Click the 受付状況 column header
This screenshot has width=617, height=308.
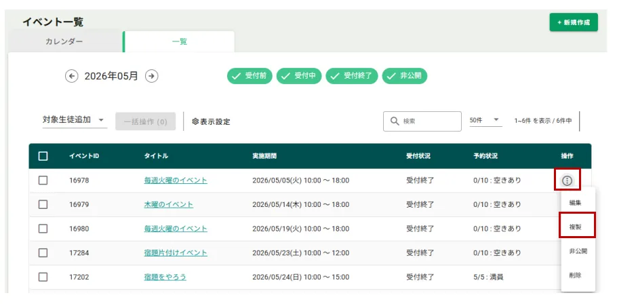tap(418, 156)
